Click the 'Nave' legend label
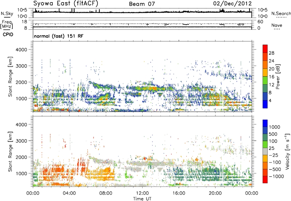291x201 pixels. (x=277, y=25)
